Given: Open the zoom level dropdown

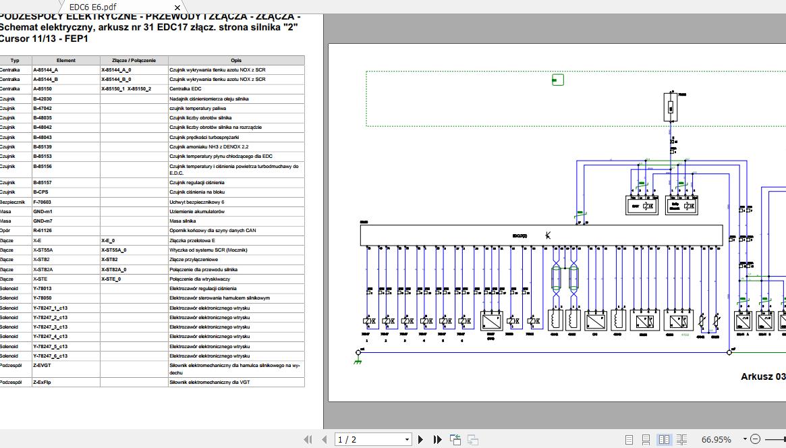Looking at the screenshot, I should coord(745,439).
